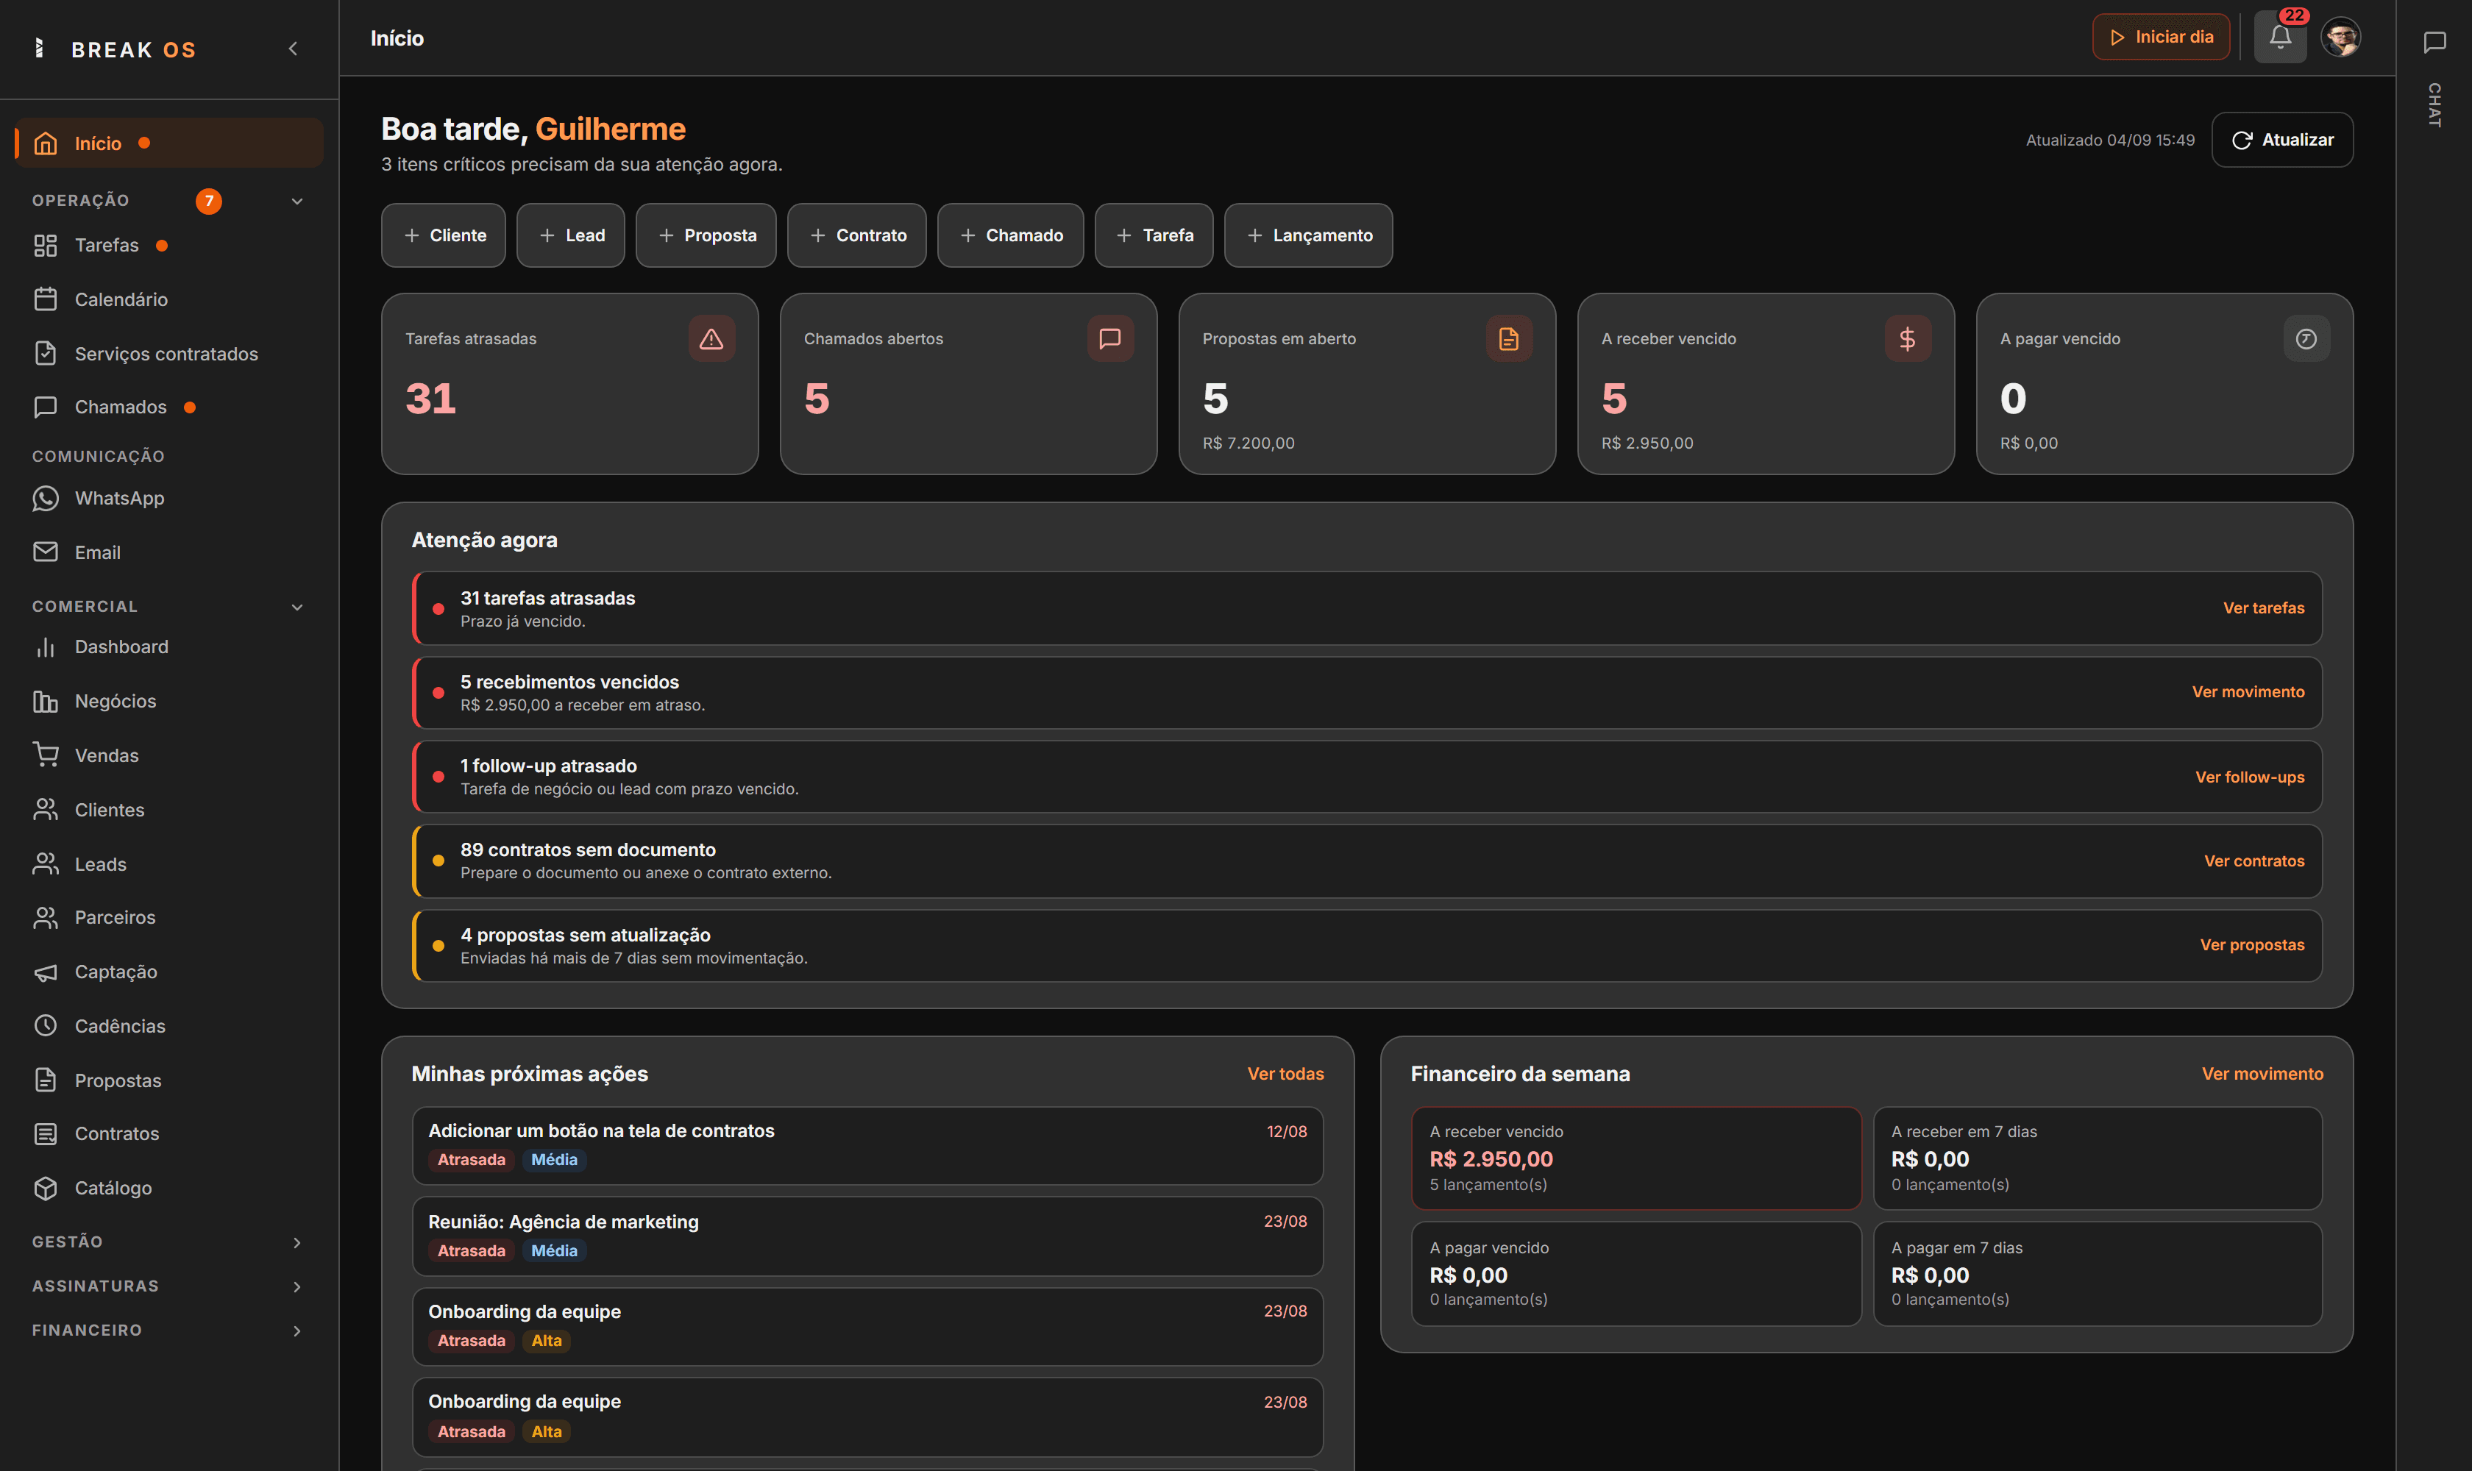2472x1471 pixels.
Task: Open Captação megaphone item
Action: pyautogui.click(x=168, y=972)
